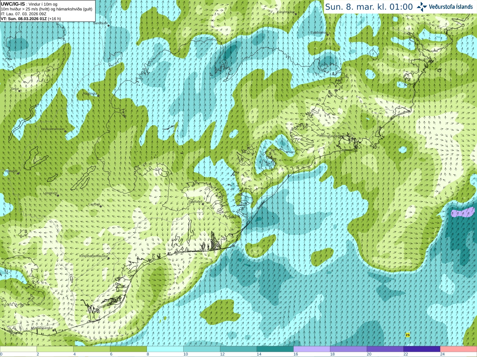
Task: Click the Vatnsfell station dot
Action: tap(18, 173)
